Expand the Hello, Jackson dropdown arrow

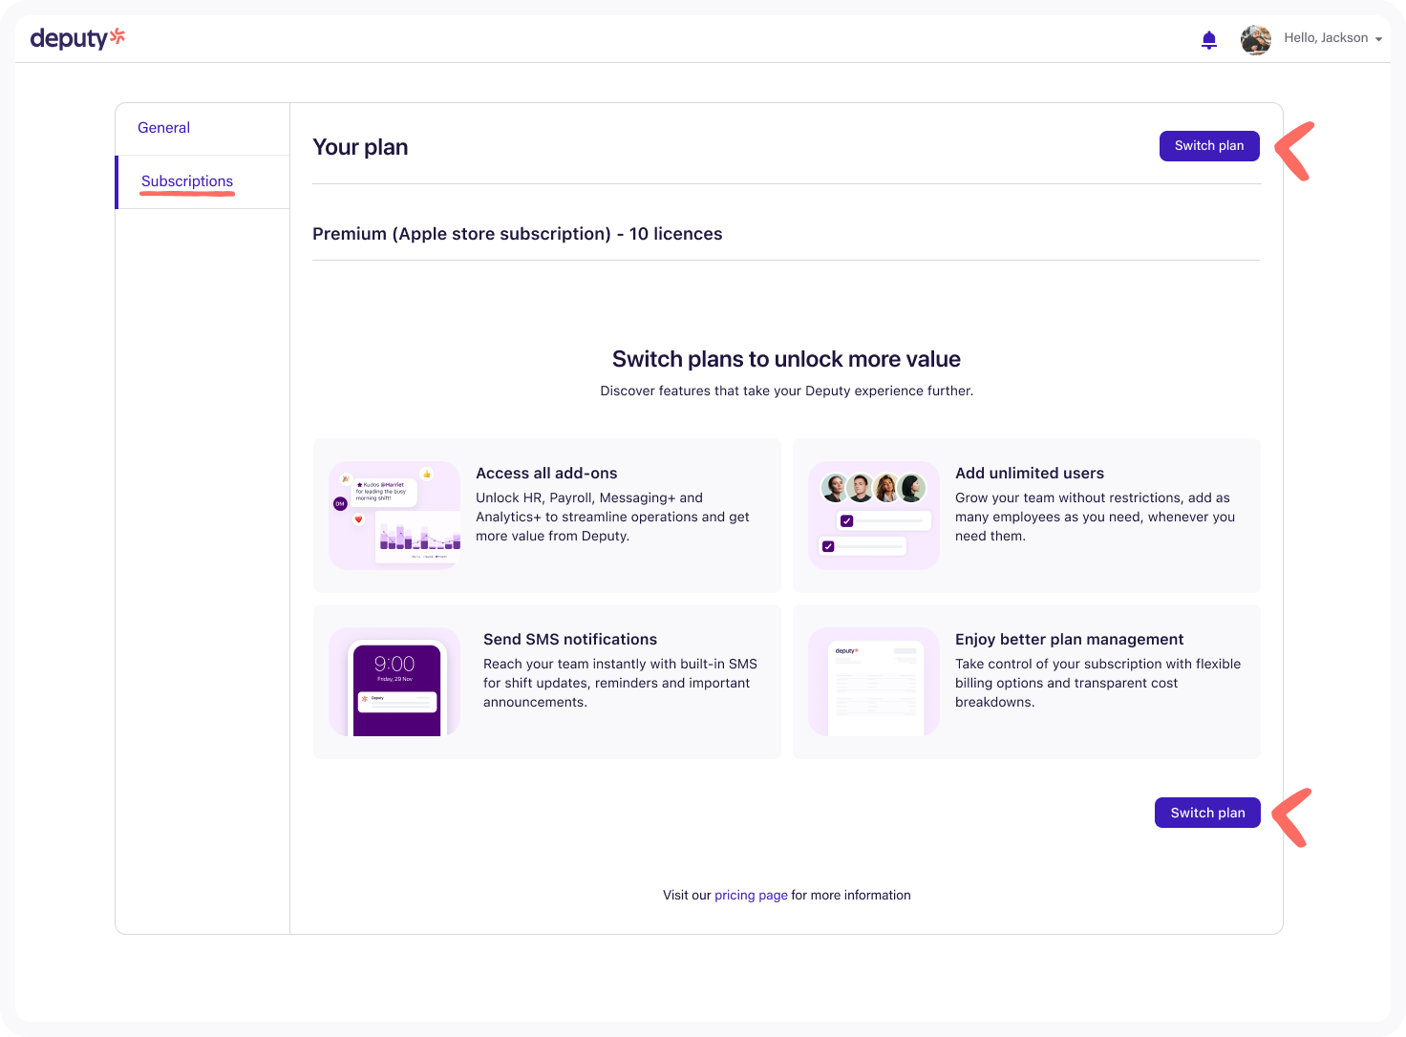tap(1378, 39)
